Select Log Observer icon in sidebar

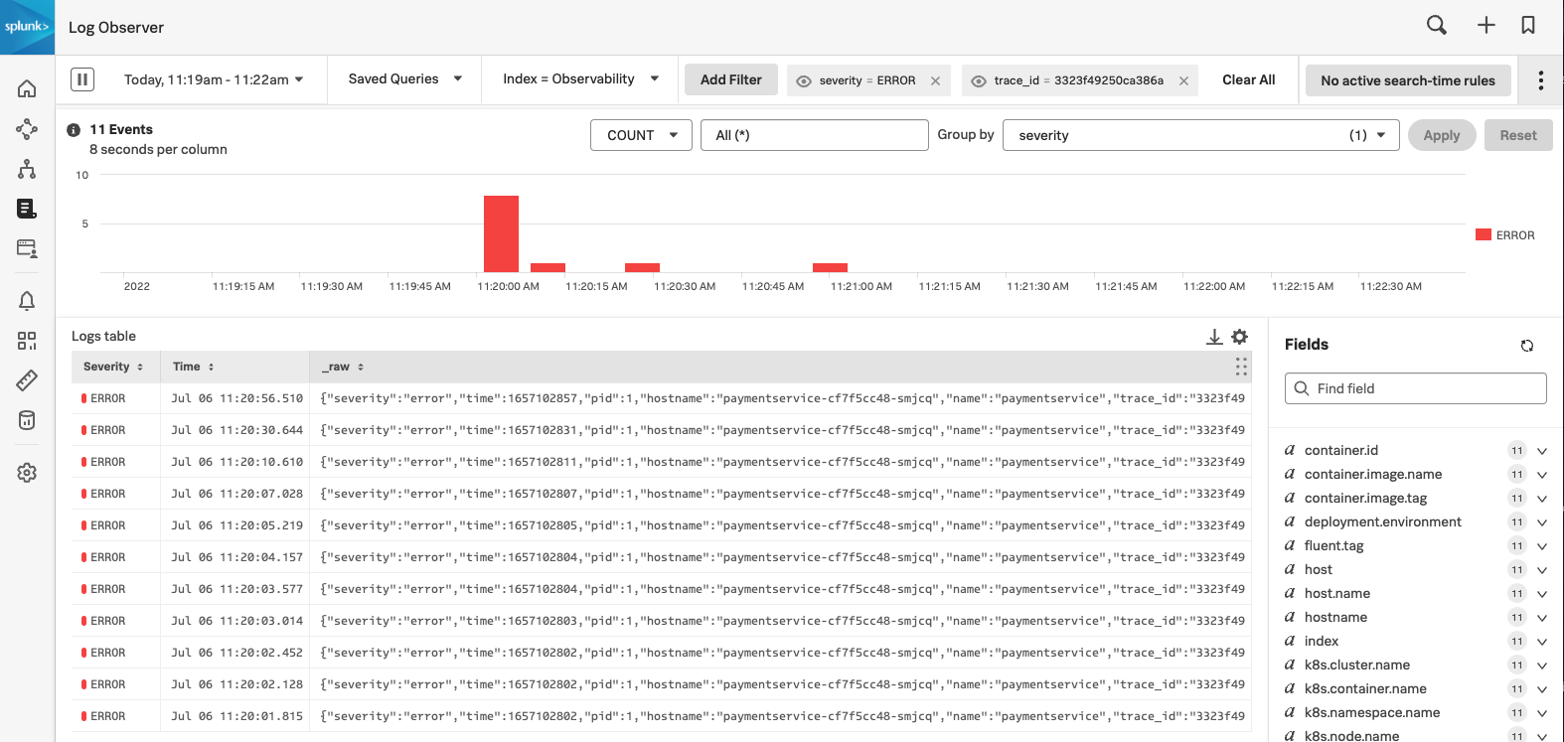pos(27,208)
